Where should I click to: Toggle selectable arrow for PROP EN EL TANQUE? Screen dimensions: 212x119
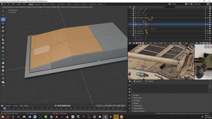pos(205,18)
